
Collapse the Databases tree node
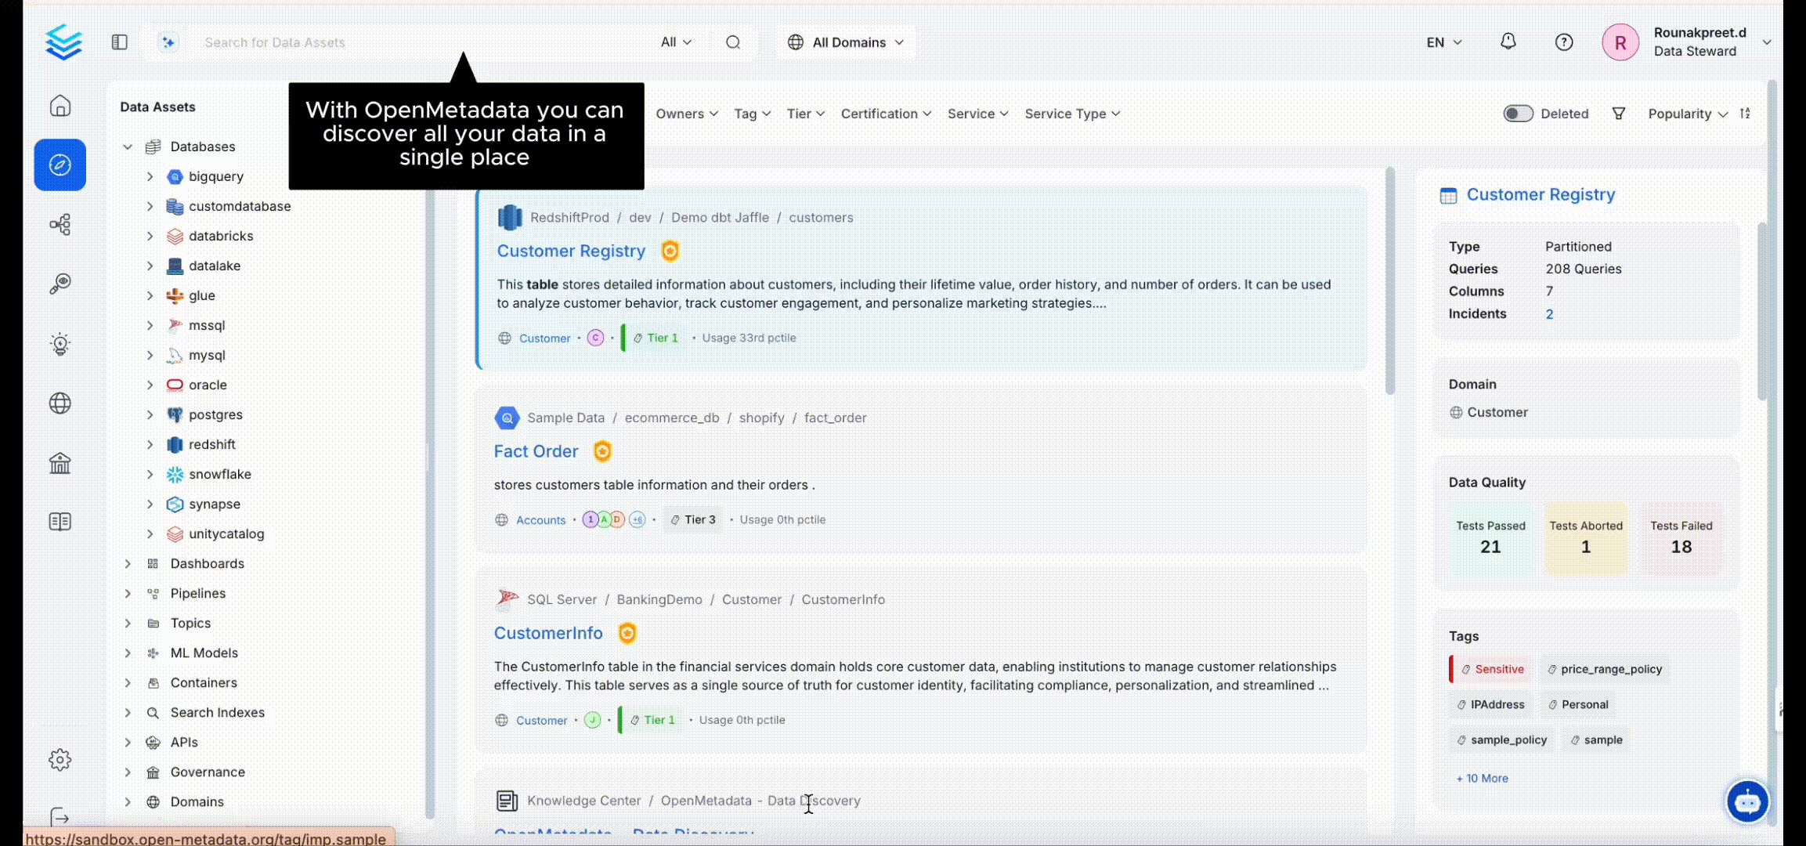tap(128, 146)
